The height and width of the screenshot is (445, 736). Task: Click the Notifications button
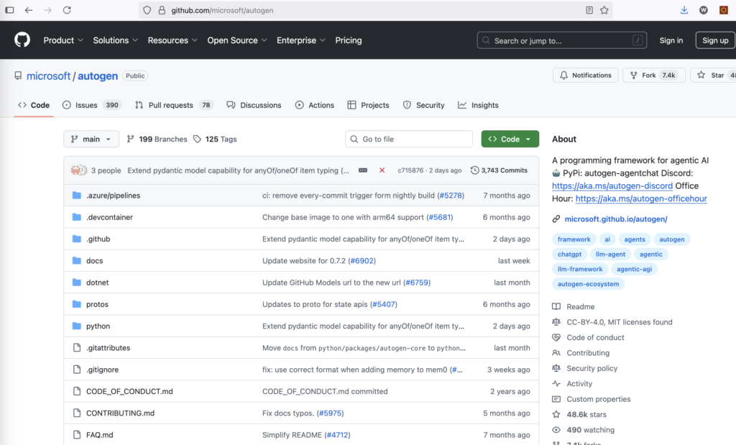pos(585,75)
